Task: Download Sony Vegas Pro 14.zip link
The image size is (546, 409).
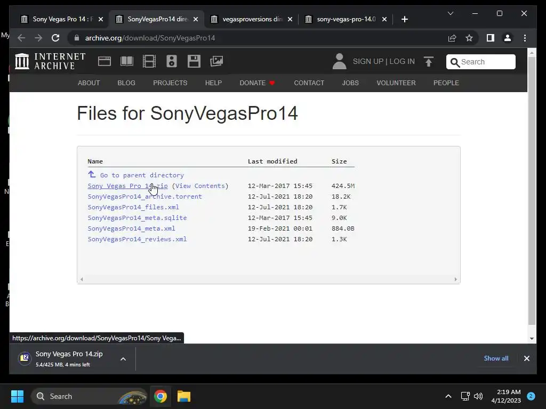Action: pyautogui.click(x=127, y=186)
